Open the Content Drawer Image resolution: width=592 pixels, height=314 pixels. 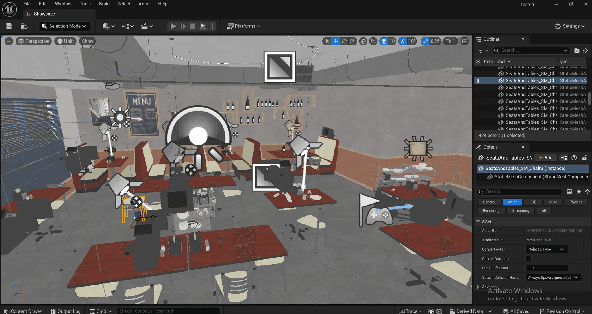(23, 311)
